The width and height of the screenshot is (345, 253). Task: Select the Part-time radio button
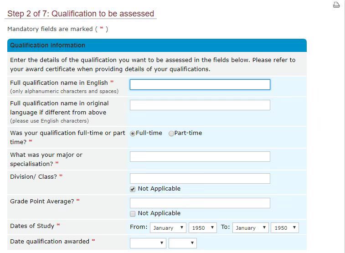[x=171, y=134]
